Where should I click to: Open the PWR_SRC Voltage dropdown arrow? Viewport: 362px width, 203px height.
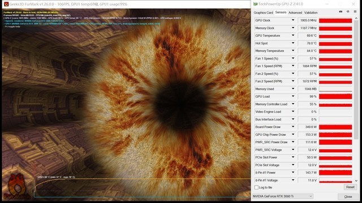pyautogui.click(x=293, y=149)
